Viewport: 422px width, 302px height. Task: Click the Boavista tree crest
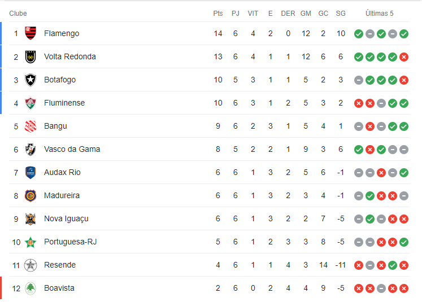[x=31, y=288]
